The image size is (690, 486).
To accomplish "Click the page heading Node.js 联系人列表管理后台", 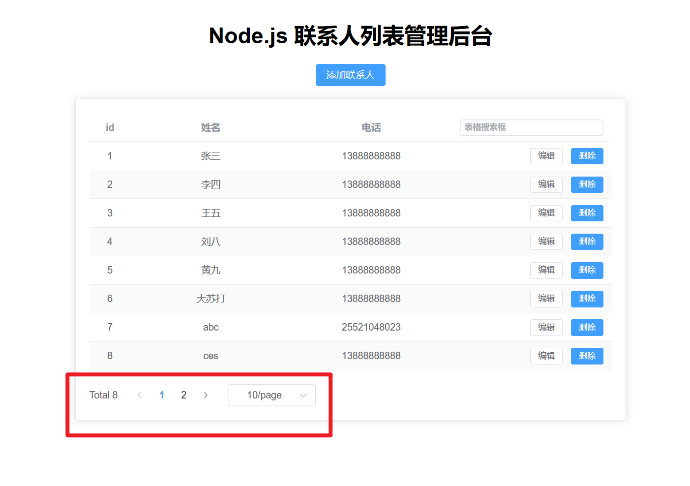I will (350, 36).
